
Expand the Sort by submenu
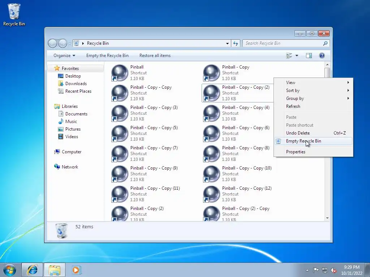click(x=314, y=91)
